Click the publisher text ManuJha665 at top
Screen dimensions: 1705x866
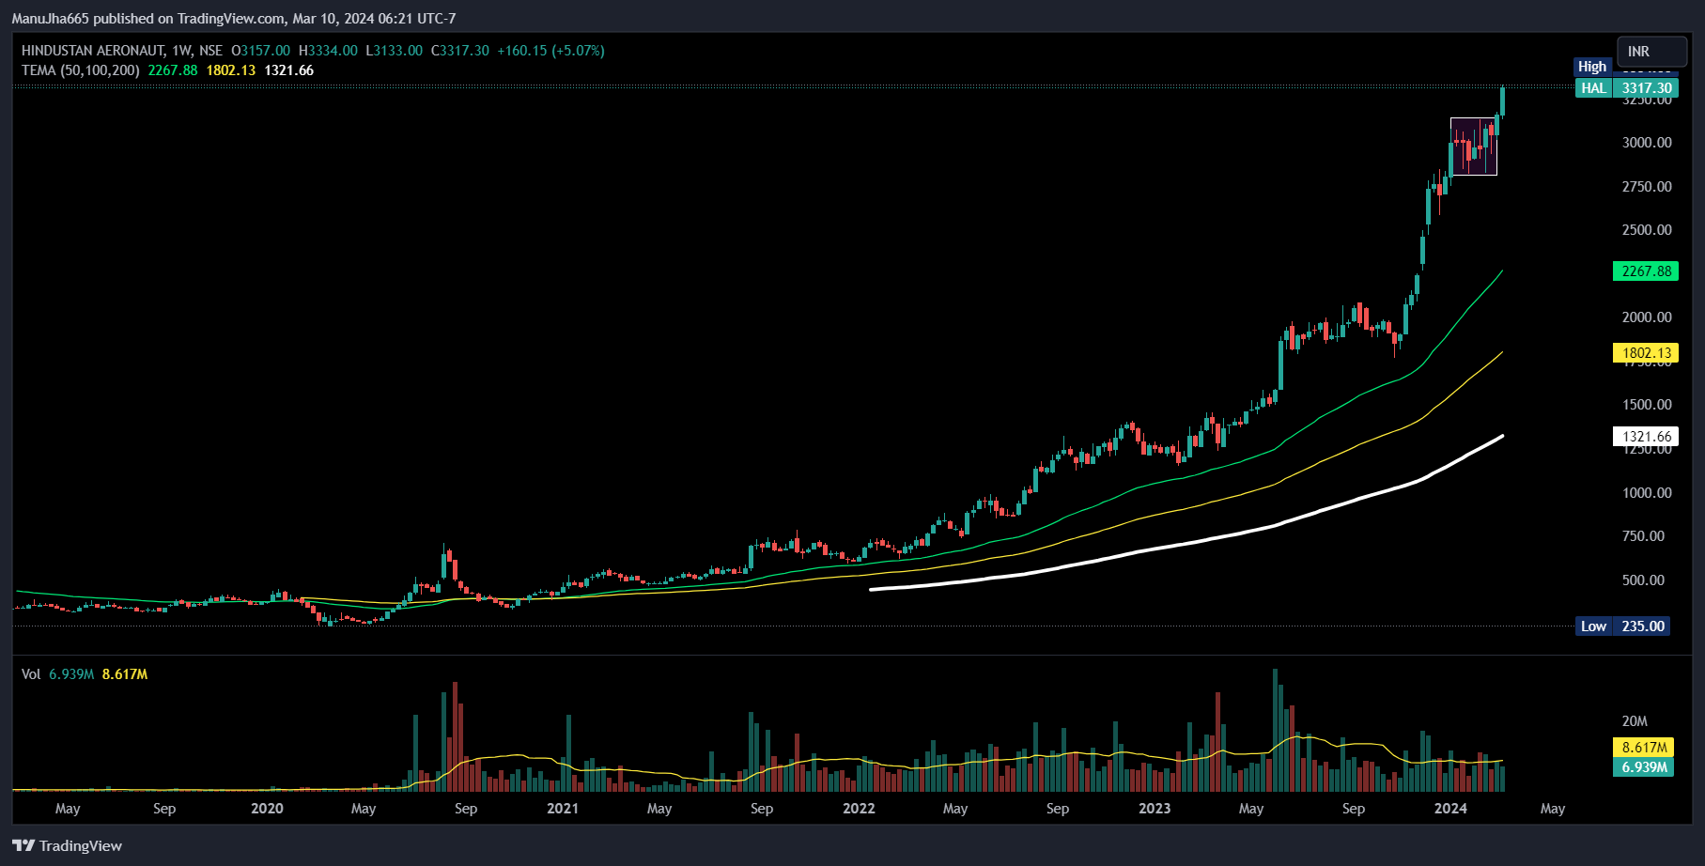pyautogui.click(x=50, y=19)
